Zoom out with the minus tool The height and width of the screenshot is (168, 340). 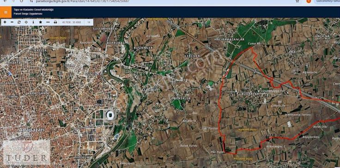point(12,22)
